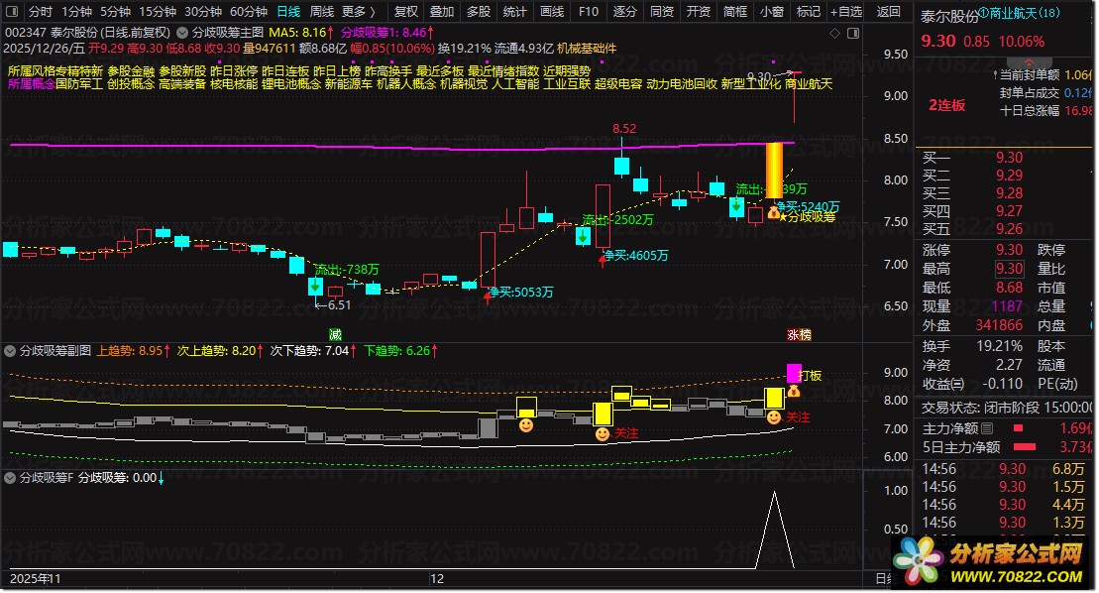The image size is (1099, 593).
Task: Switch to the 分时 intraday chart
Action: (x=40, y=11)
